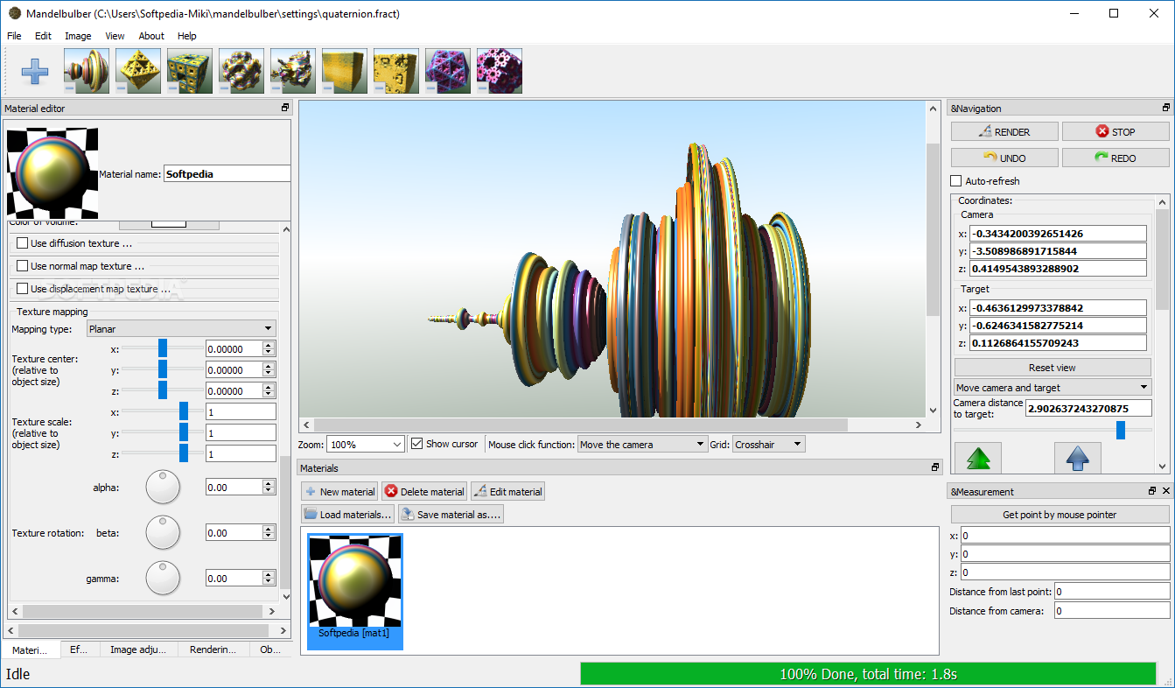Click the Distance from last point field
The height and width of the screenshot is (688, 1175).
[x=1111, y=591]
